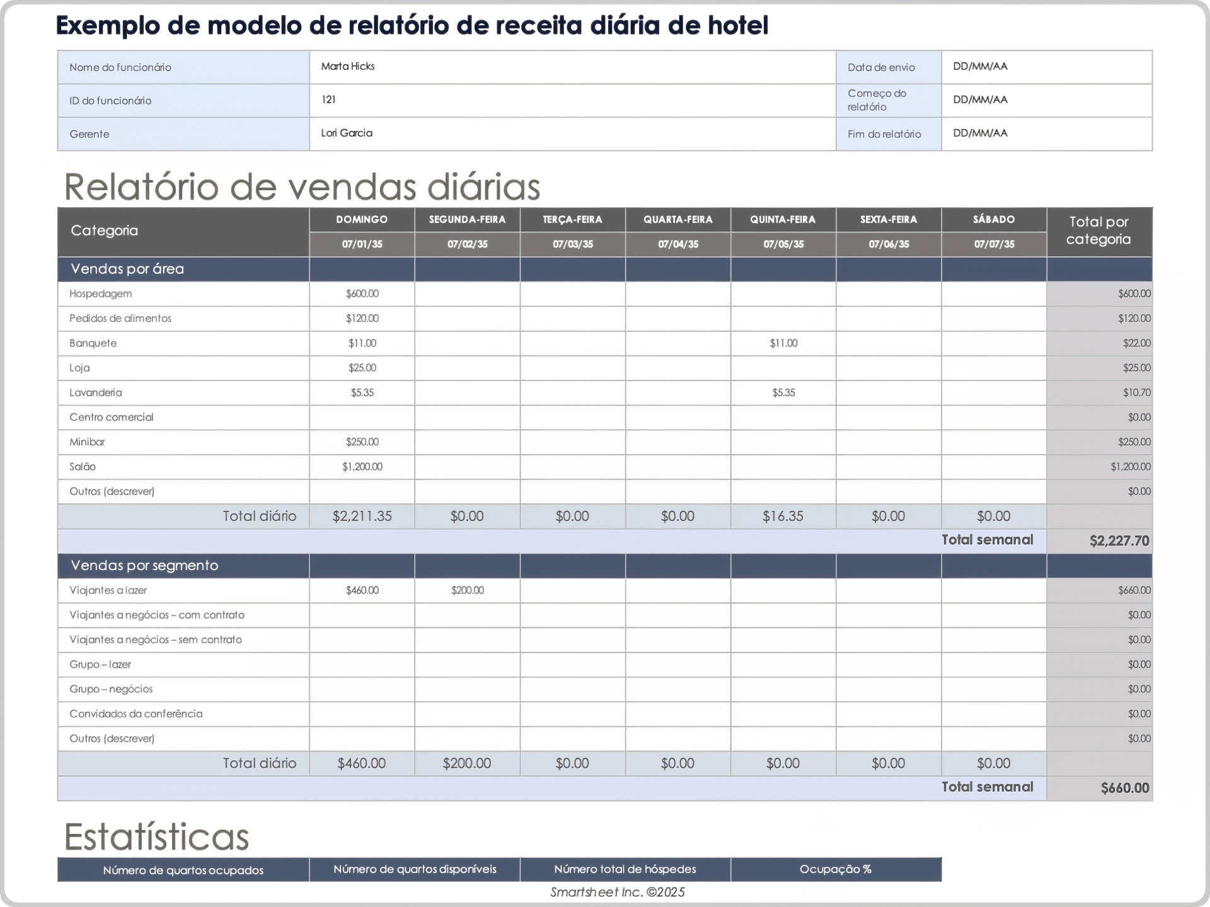Select the Total semanal value $2,227.70
This screenshot has height=907, width=1210.
coord(1119,540)
